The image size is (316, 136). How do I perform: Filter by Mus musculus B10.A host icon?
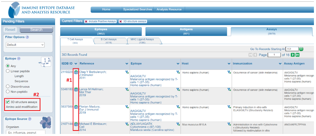(229, 124)
